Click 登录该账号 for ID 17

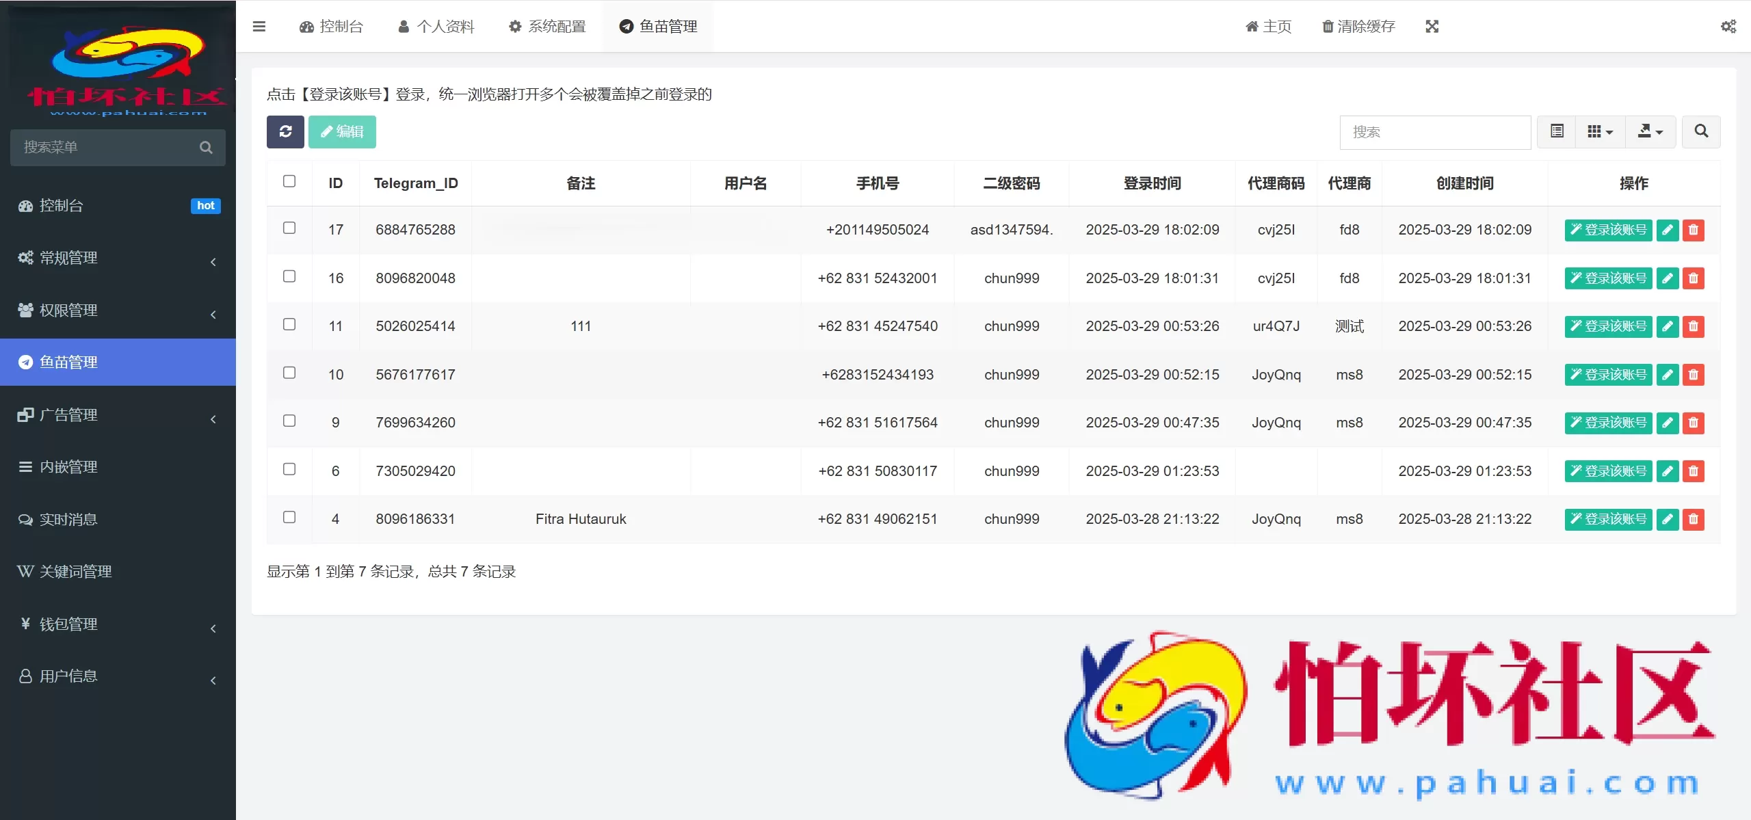(x=1608, y=230)
